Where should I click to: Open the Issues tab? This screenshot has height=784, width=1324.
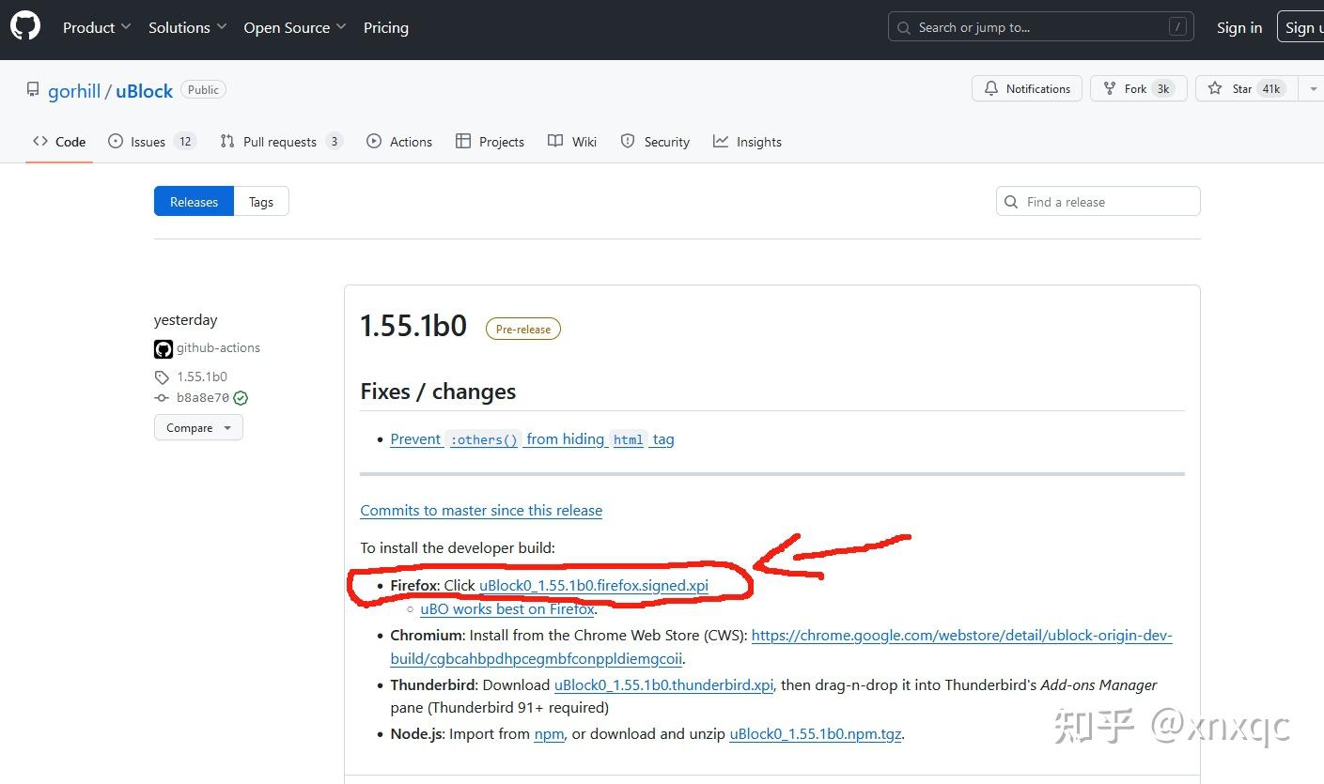(147, 141)
